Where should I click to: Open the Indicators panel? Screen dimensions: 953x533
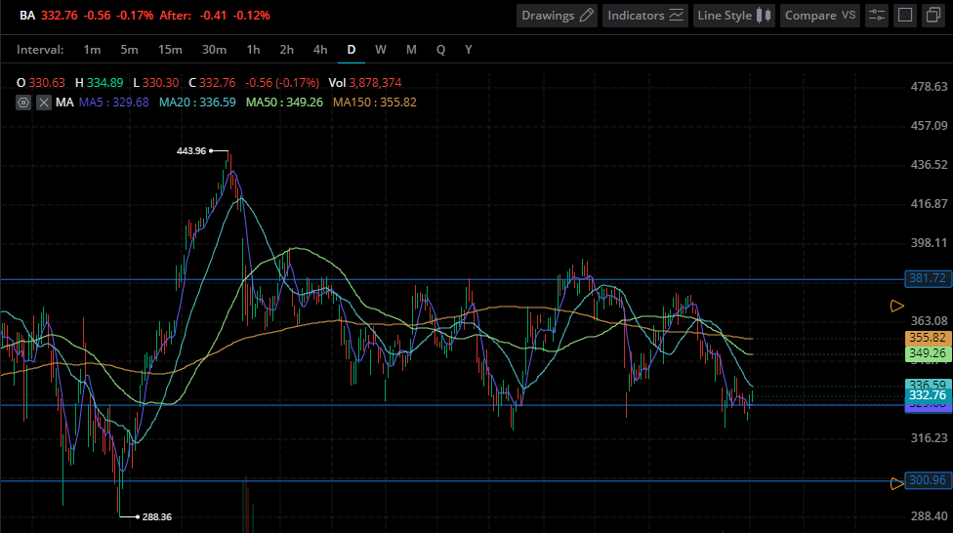tap(644, 16)
